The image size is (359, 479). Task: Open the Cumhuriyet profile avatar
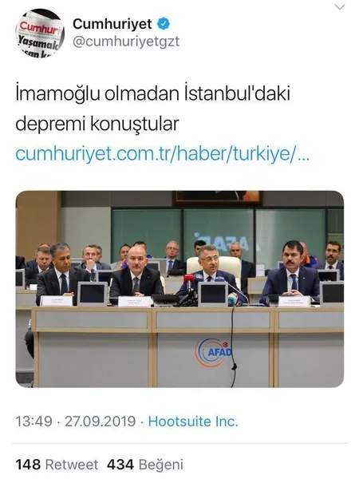tap(40, 34)
